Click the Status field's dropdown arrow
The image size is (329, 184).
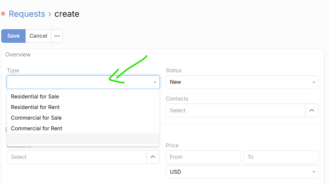pos(314,82)
